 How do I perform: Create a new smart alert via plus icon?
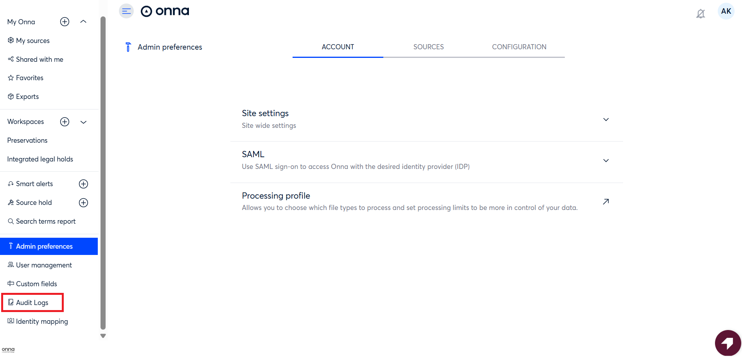84,184
